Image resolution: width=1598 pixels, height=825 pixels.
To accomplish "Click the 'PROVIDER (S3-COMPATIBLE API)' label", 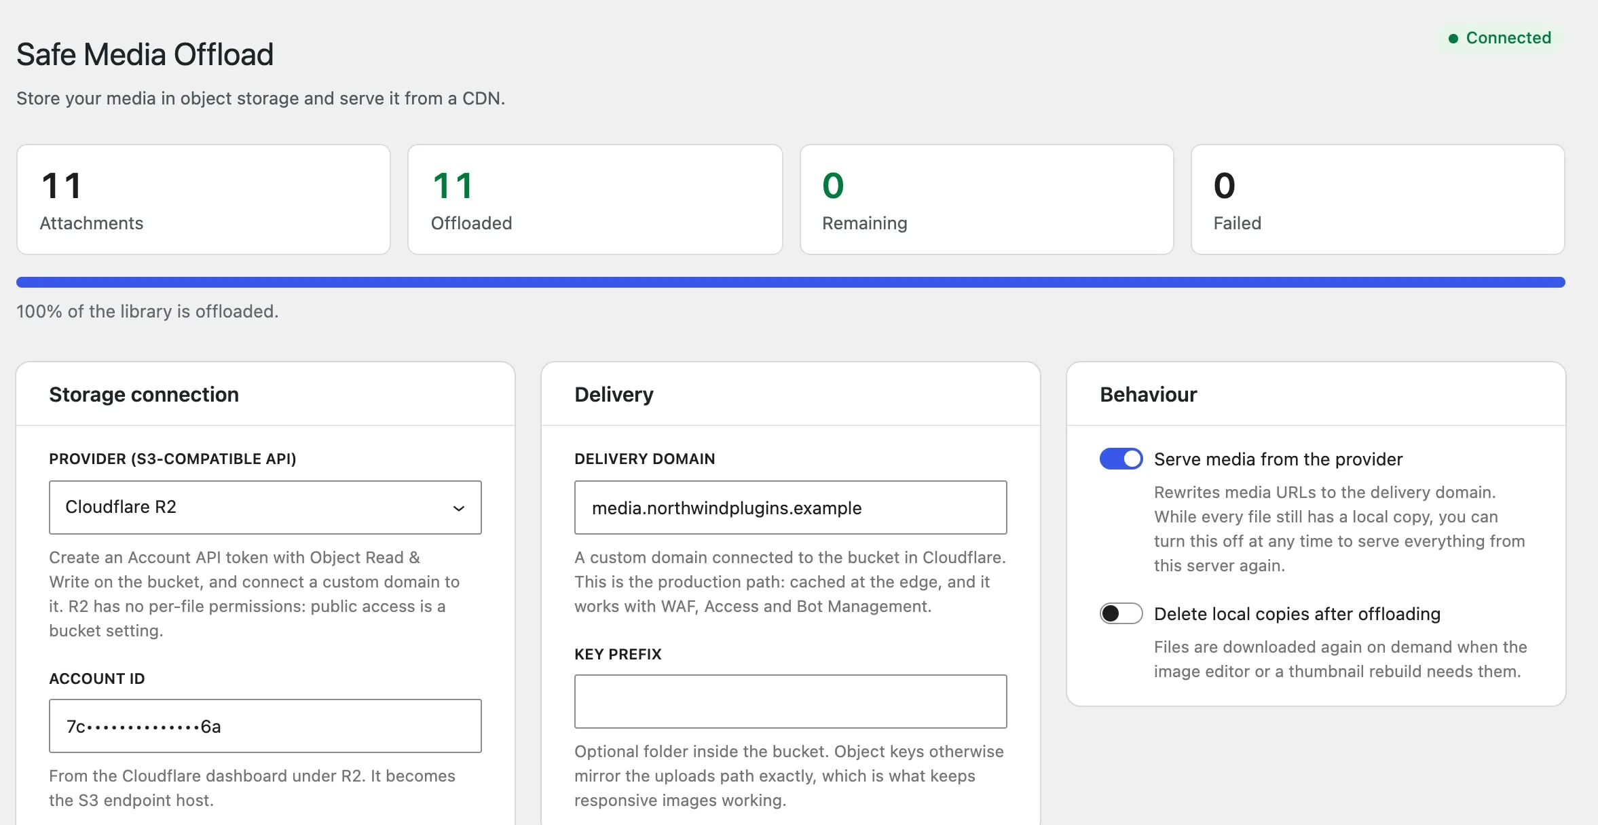I will 172,459.
